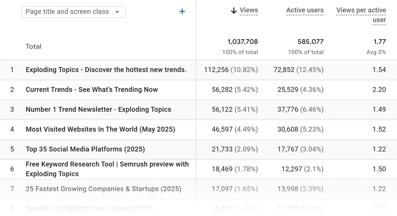Sort by the Active users column header
Image resolution: width=397 pixels, height=216 pixels.
305,10
